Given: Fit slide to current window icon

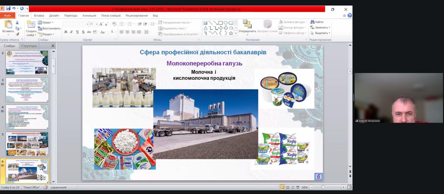Looking at the screenshot, I should coord(349,187).
